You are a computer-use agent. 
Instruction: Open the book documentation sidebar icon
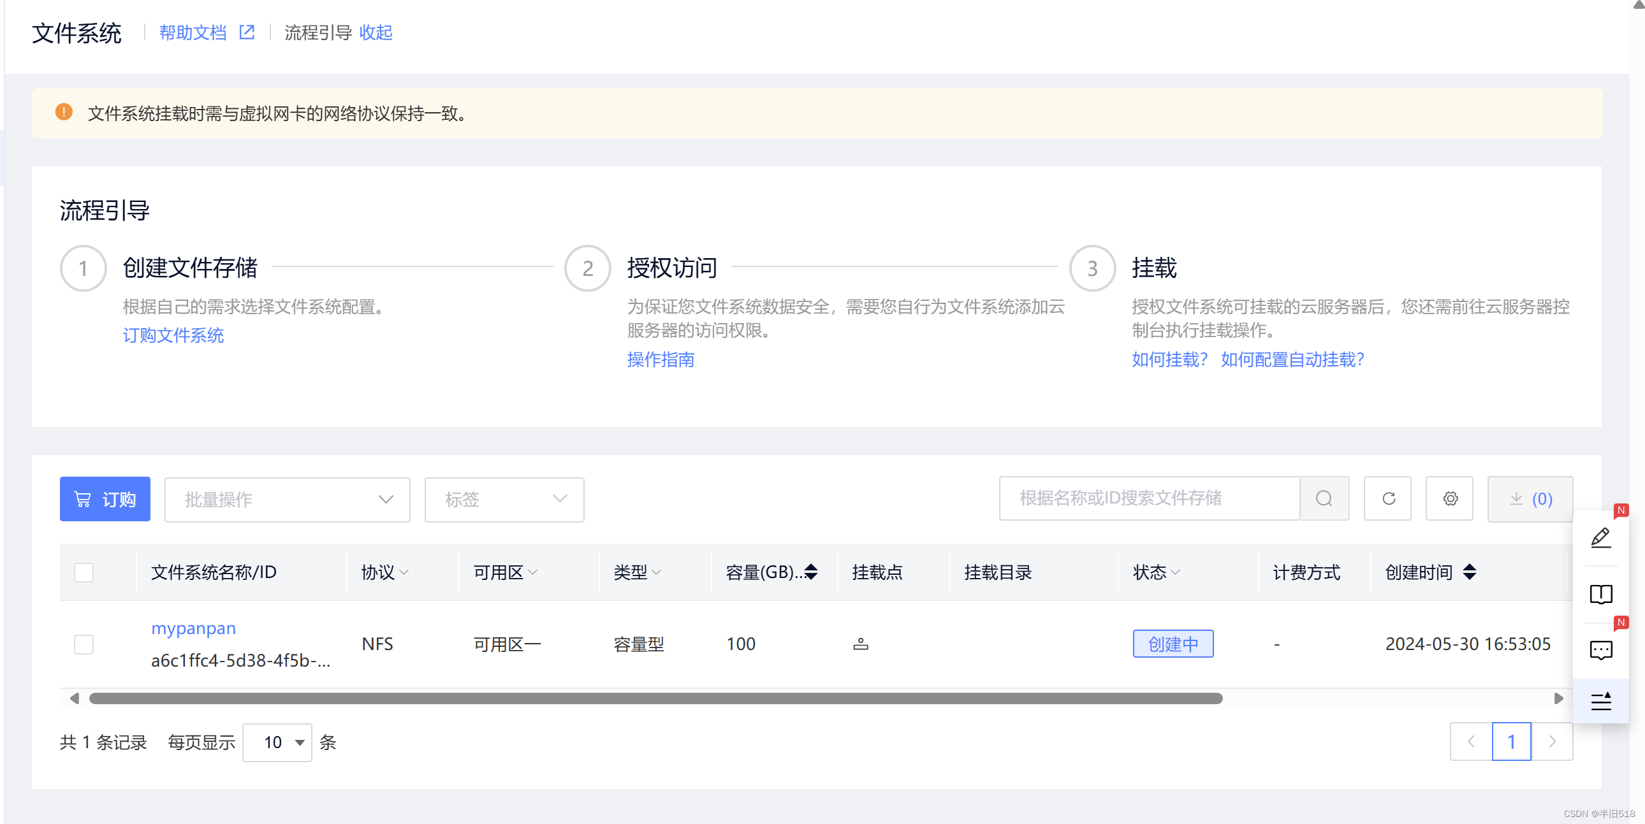tap(1600, 594)
